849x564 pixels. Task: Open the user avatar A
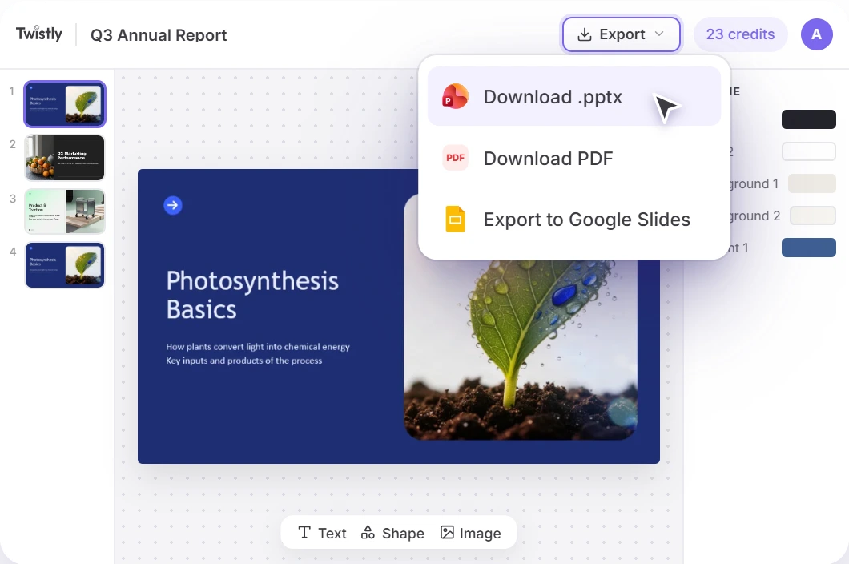click(816, 34)
